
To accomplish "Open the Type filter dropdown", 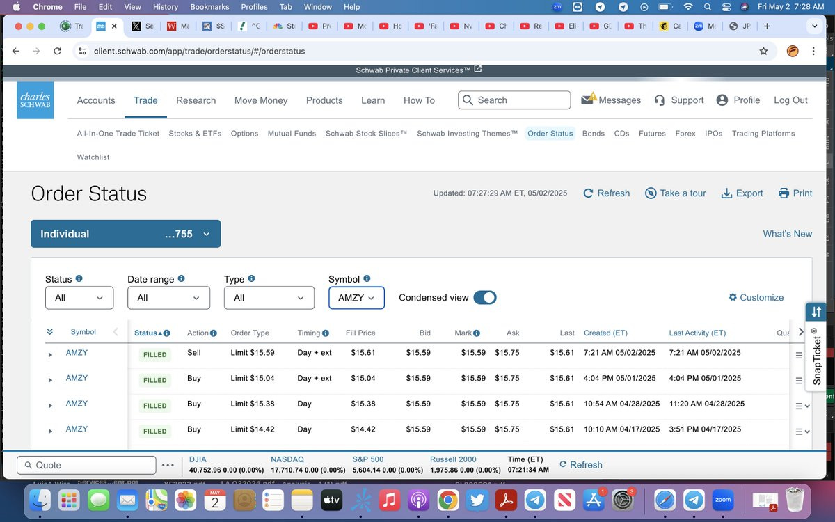I will pyautogui.click(x=269, y=298).
